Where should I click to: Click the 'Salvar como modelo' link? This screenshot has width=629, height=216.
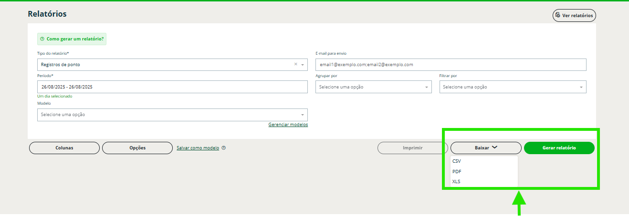coord(198,148)
